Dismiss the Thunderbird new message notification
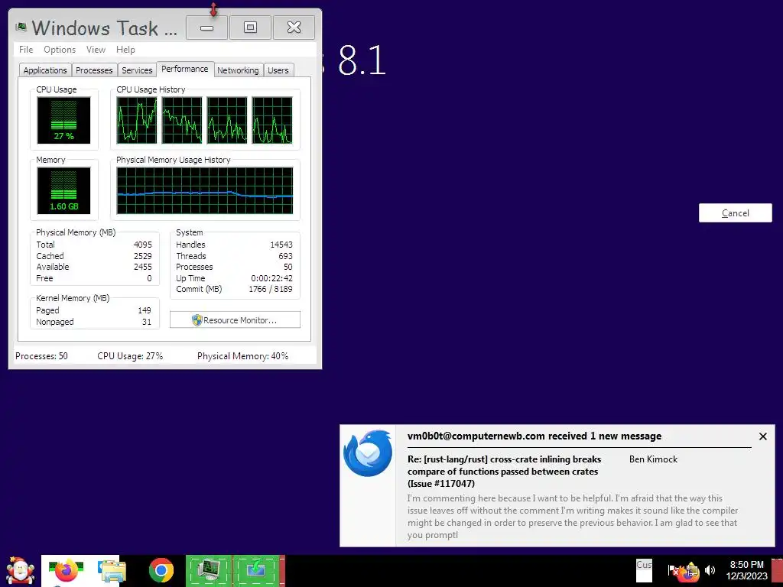783x587 pixels. (x=762, y=436)
